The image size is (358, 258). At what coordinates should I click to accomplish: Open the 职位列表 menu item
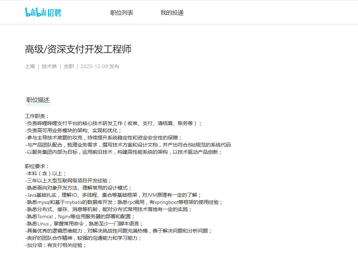point(121,12)
